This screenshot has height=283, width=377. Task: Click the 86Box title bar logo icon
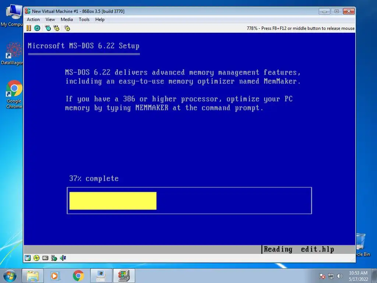(x=28, y=11)
